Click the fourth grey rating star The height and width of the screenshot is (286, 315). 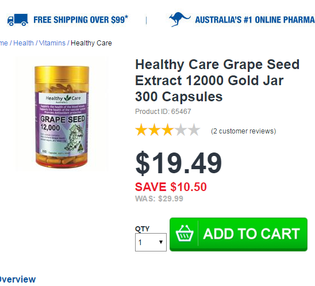click(x=180, y=130)
